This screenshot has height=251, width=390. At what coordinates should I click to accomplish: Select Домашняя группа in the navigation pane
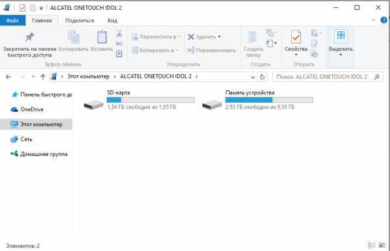click(39, 154)
